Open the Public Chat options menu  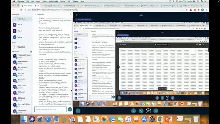pos(70,14)
